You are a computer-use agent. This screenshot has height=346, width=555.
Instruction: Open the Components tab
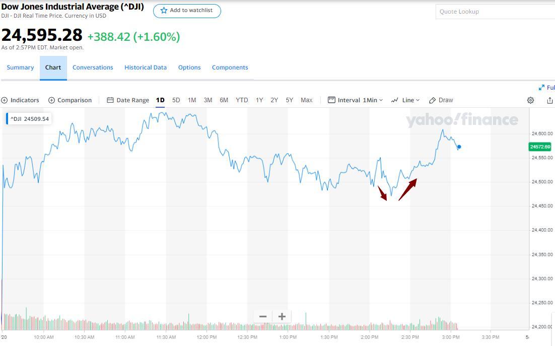230,67
